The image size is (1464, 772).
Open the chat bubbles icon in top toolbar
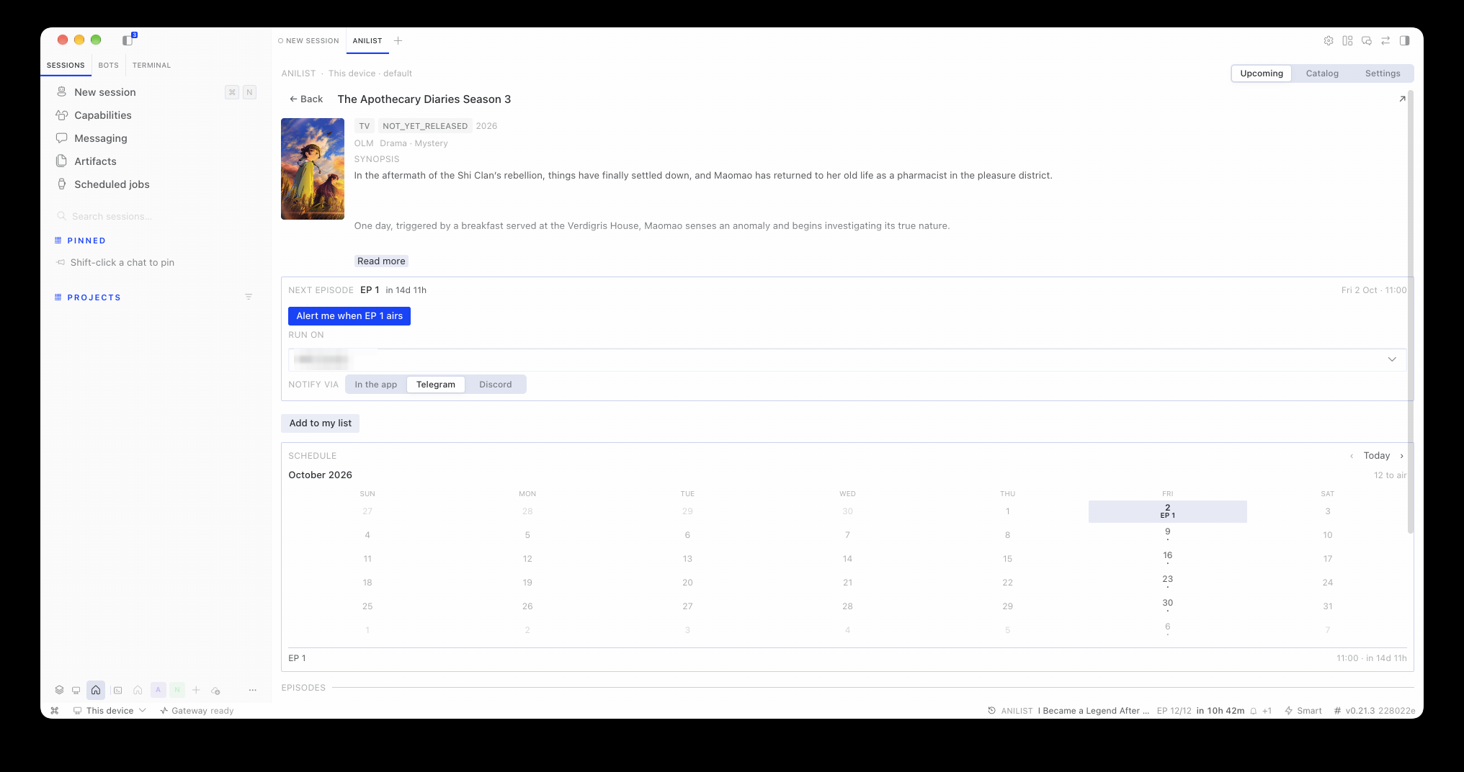[x=1367, y=41]
